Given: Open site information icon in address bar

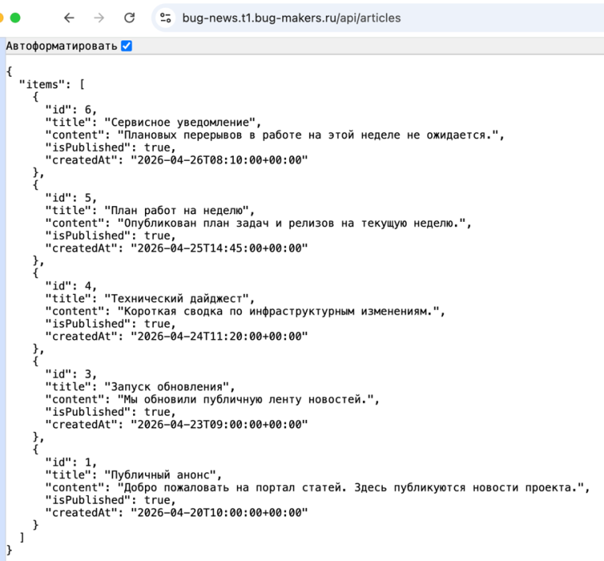Looking at the screenshot, I should [166, 17].
